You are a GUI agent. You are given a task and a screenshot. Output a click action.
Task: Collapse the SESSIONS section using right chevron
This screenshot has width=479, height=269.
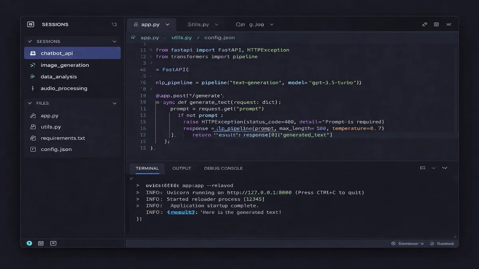(x=115, y=41)
